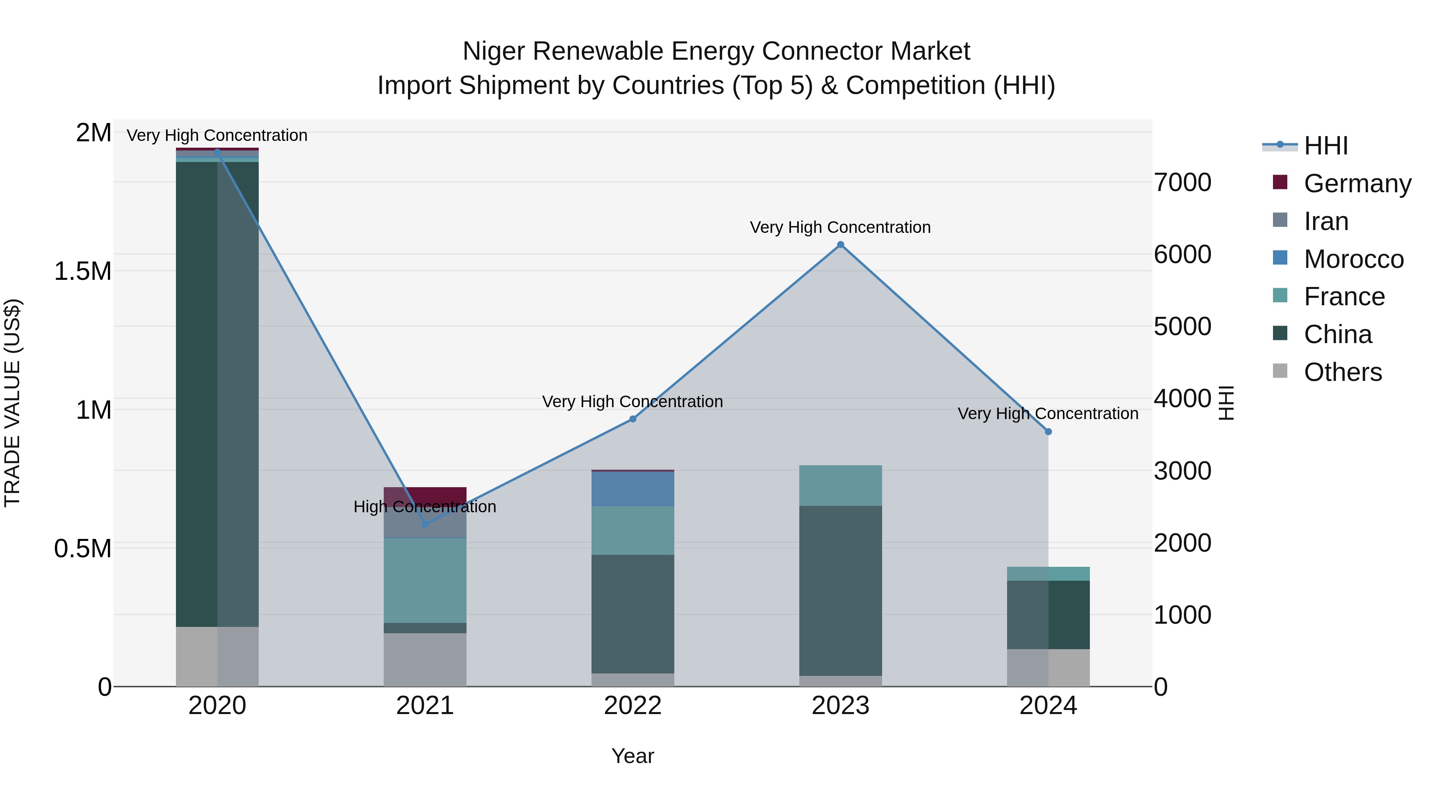Viewport: 1433px width, 806px height.
Task: Click the Iran legend color swatch
Action: coord(1280,220)
